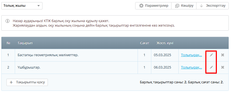Click the Параметрлер button label
Screen dimensions: 233x97
click(157, 6)
